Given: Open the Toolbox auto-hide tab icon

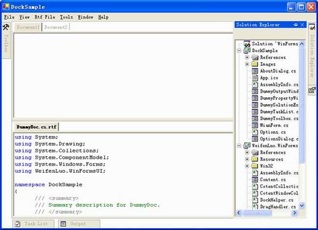Looking at the screenshot, I should [6, 27].
